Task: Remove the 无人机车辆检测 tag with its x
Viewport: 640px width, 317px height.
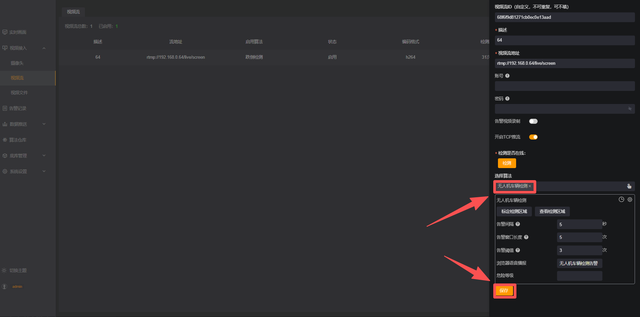Action: pyautogui.click(x=530, y=186)
